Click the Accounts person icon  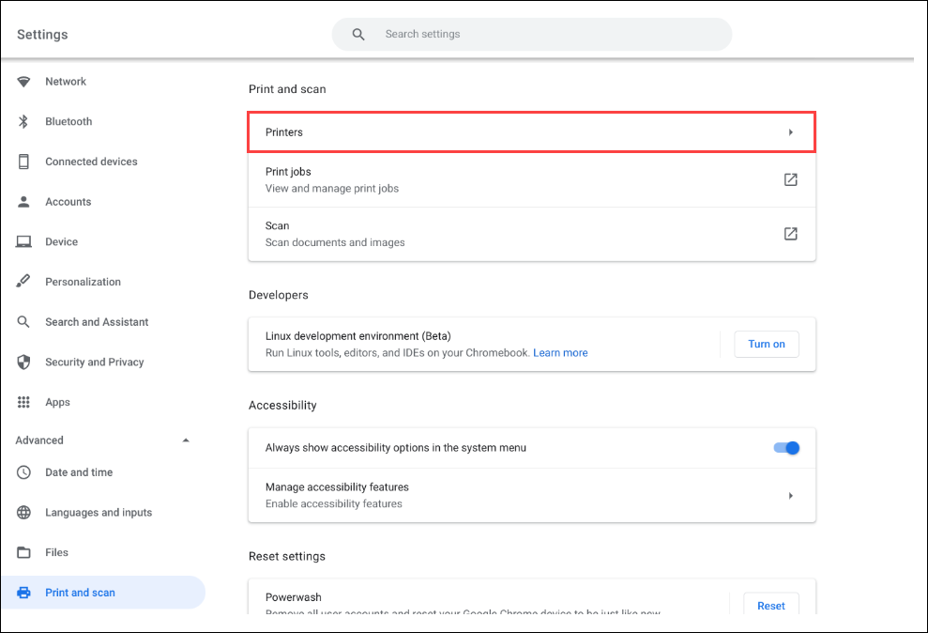pos(24,202)
